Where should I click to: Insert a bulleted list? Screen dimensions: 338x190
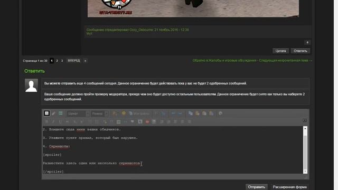(x=90, y=122)
